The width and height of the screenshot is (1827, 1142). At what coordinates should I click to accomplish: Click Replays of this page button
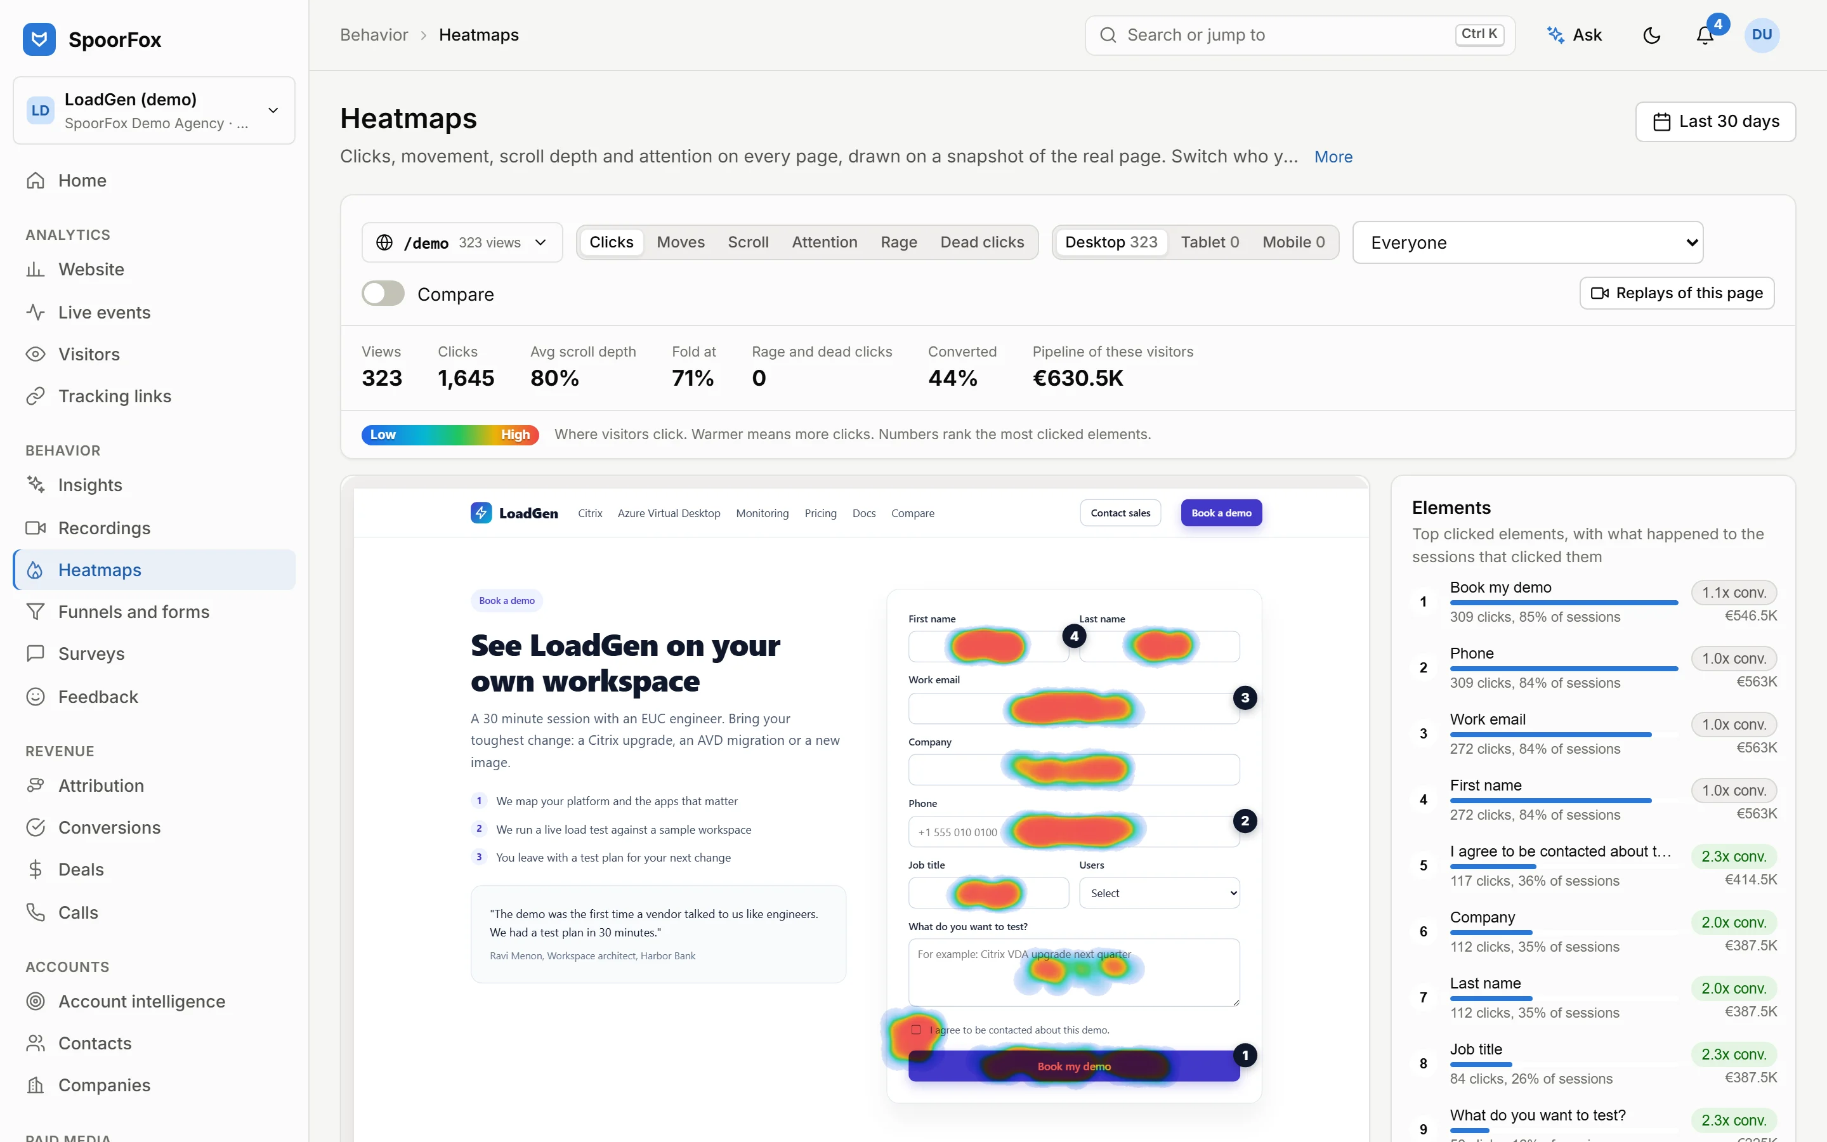pyautogui.click(x=1677, y=293)
